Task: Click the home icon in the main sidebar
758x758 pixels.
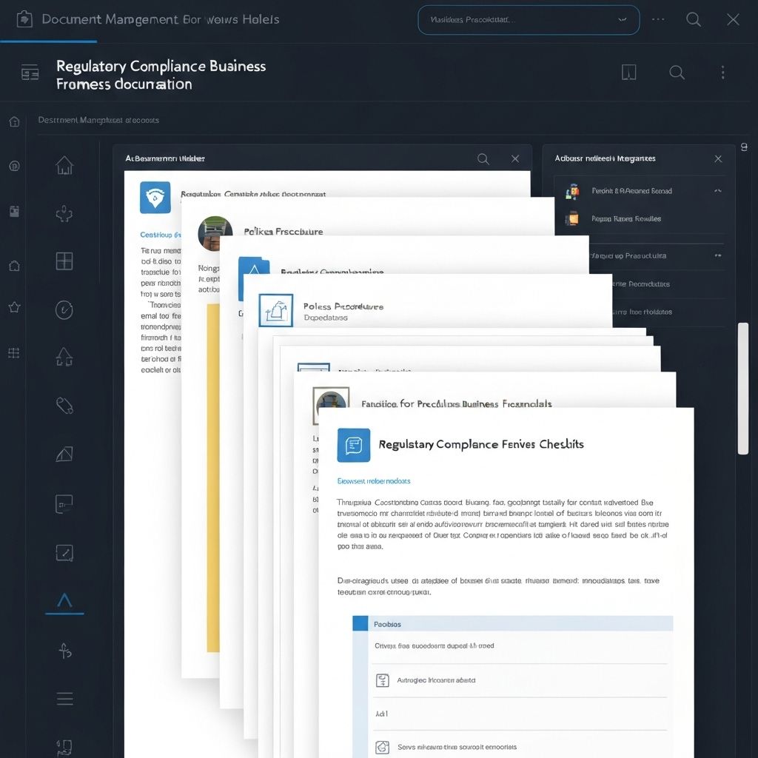Action: (64, 165)
